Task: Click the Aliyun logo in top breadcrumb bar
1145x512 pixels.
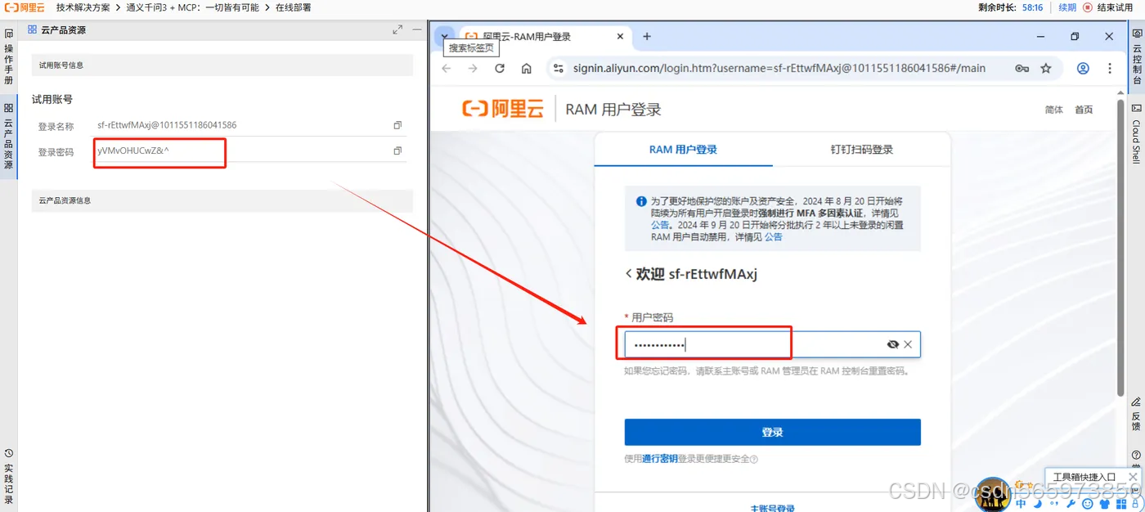Action: coord(25,7)
